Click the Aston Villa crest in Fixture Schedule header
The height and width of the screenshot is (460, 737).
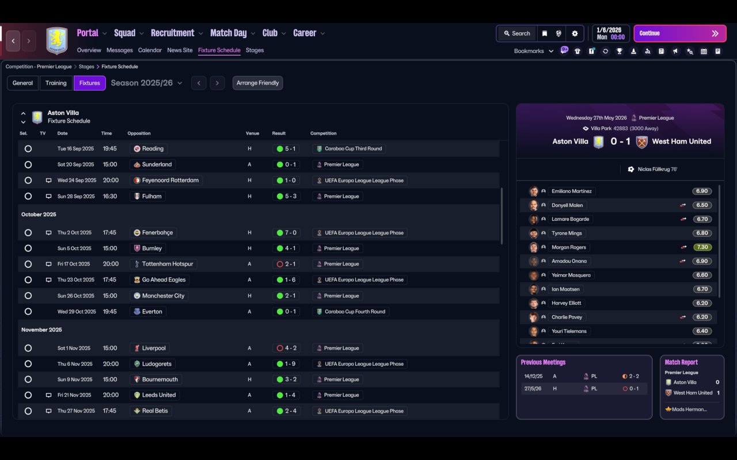[37, 117]
